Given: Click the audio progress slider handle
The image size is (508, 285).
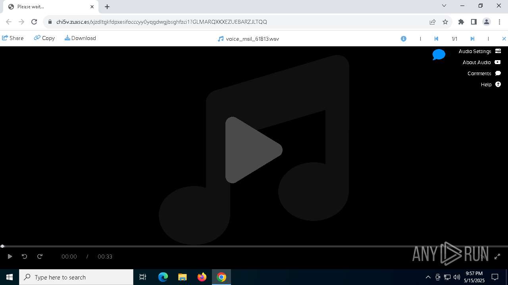Looking at the screenshot, I should (x=2, y=246).
